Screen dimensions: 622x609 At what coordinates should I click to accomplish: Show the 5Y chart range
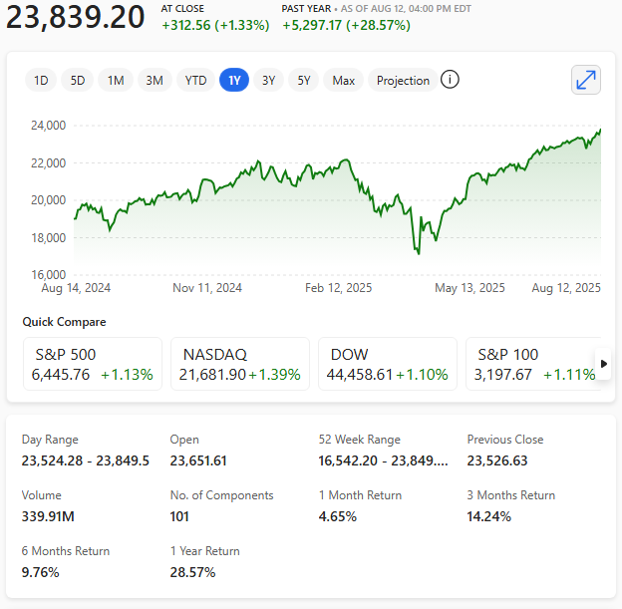(x=303, y=80)
